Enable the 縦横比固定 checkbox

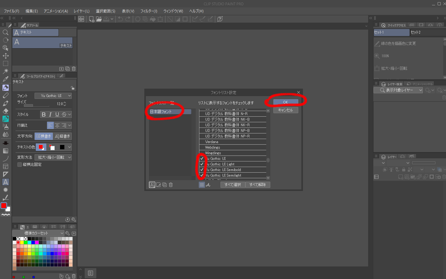(20, 165)
